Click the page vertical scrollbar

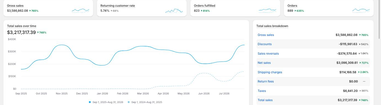(x=380, y=19)
